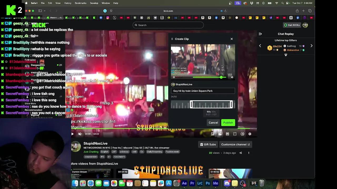This screenshot has width=337, height=189.
Task: Open Media Encoder from the Dock
Action: pos(216,183)
